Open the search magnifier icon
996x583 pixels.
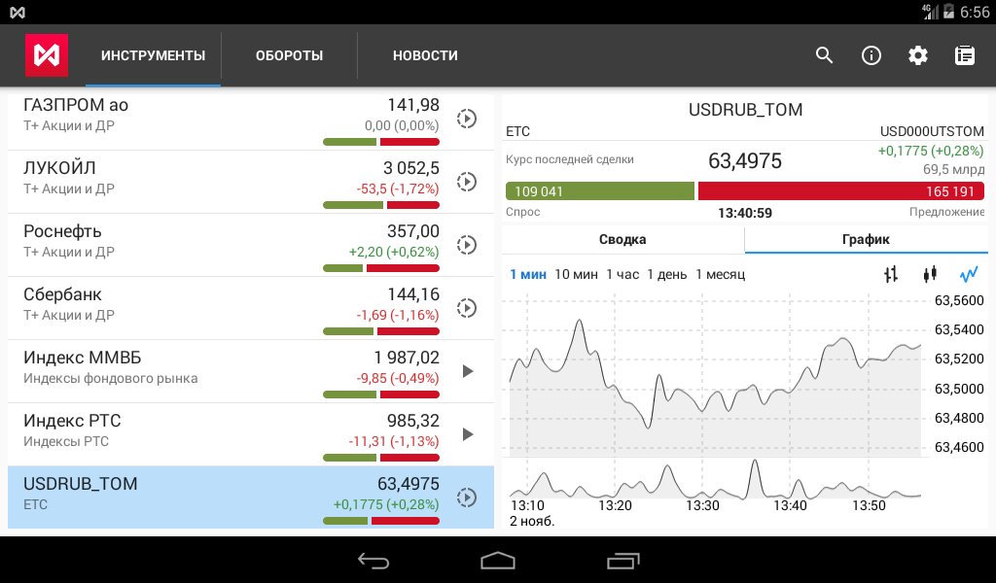pyautogui.click(x=825, y=55)
